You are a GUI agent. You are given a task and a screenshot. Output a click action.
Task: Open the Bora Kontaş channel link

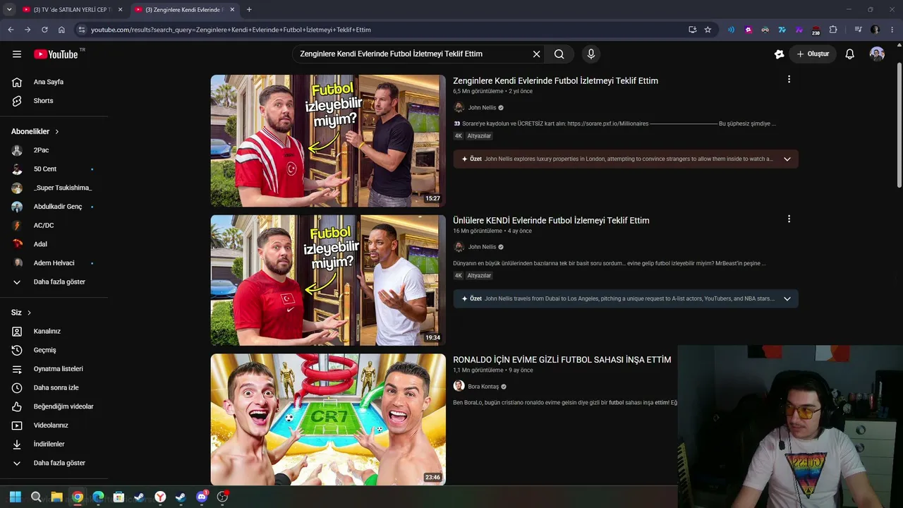tap(483, 387)
